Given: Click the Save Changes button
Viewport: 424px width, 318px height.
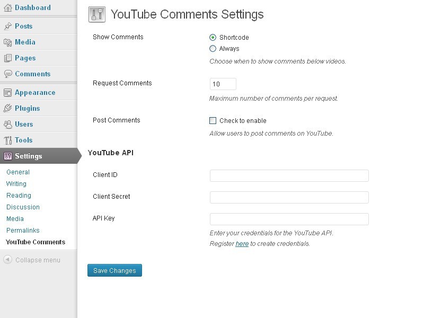Looking at the screenshot, I should coord(114,270).
